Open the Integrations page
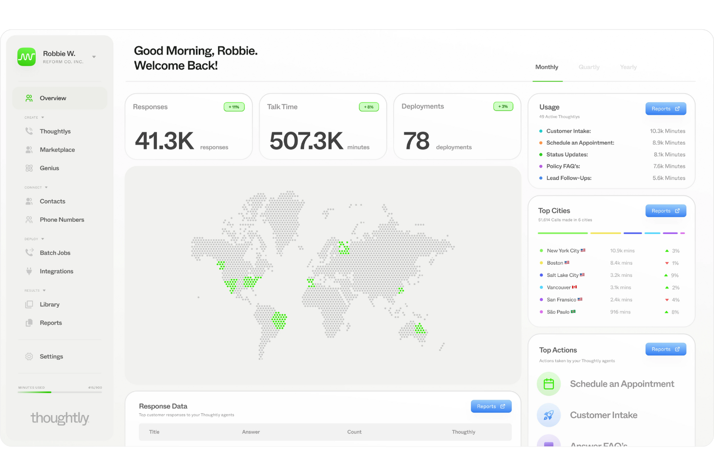The width and height of the screenshot is (714, 476). click(56, 271)
